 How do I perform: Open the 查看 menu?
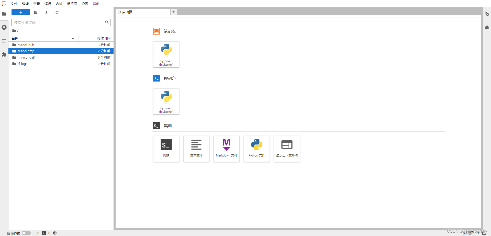[x=37, y=4]
